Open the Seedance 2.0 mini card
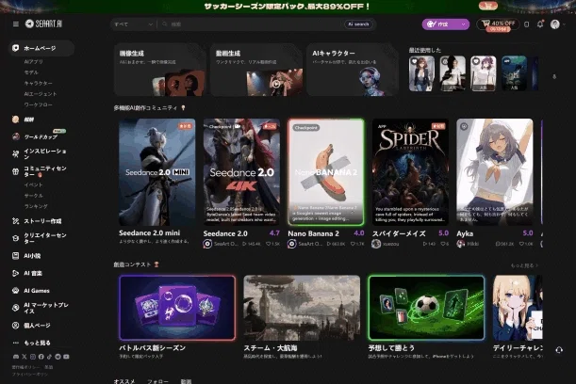The width and height of the screenshot is (576, 384). pyautogui.click(x=157, y=171)
